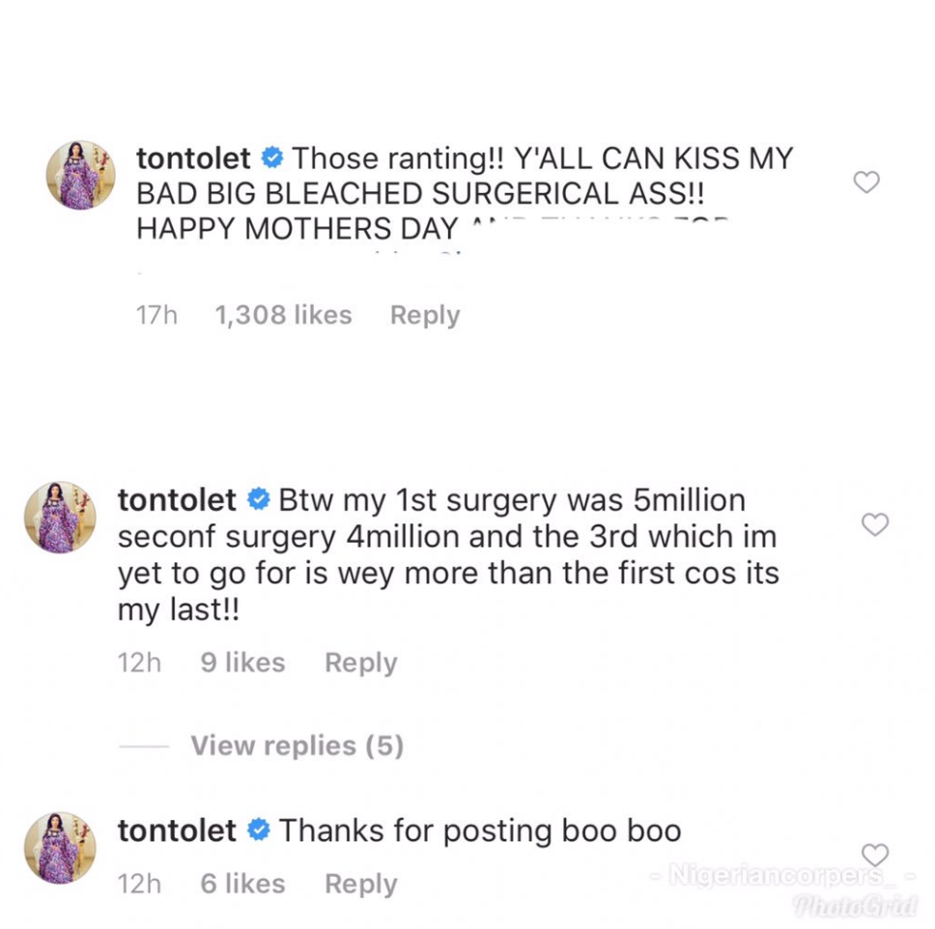The image size is (935, 929).
Task: Open the "6 likes" list
Action: pyautogui.click(x=242, y=884)
